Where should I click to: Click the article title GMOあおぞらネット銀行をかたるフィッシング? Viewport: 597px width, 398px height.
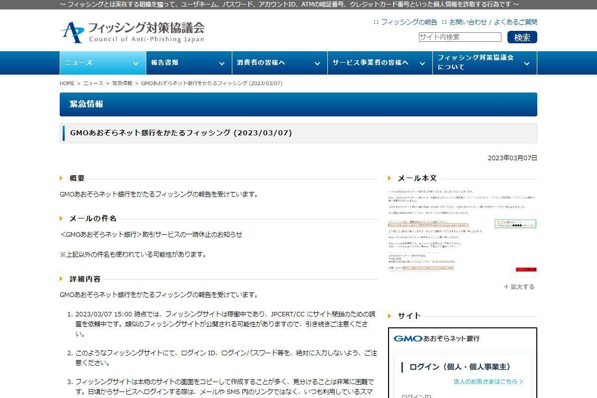click(181, 133)
